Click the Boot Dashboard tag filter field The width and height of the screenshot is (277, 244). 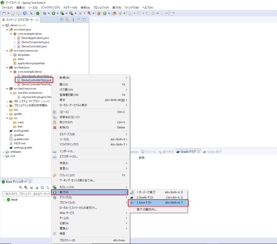point(27,194)
